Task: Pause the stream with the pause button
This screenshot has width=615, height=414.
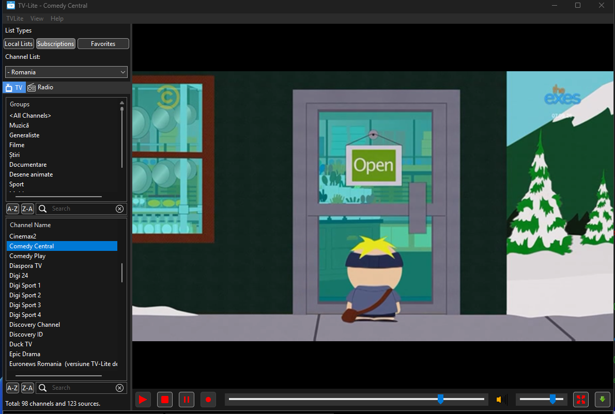Action: coord(186,400)
